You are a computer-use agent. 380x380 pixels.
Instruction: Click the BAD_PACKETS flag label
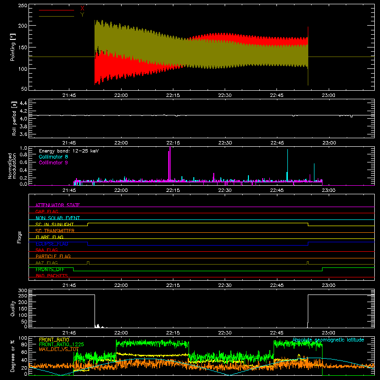(52, 275)
